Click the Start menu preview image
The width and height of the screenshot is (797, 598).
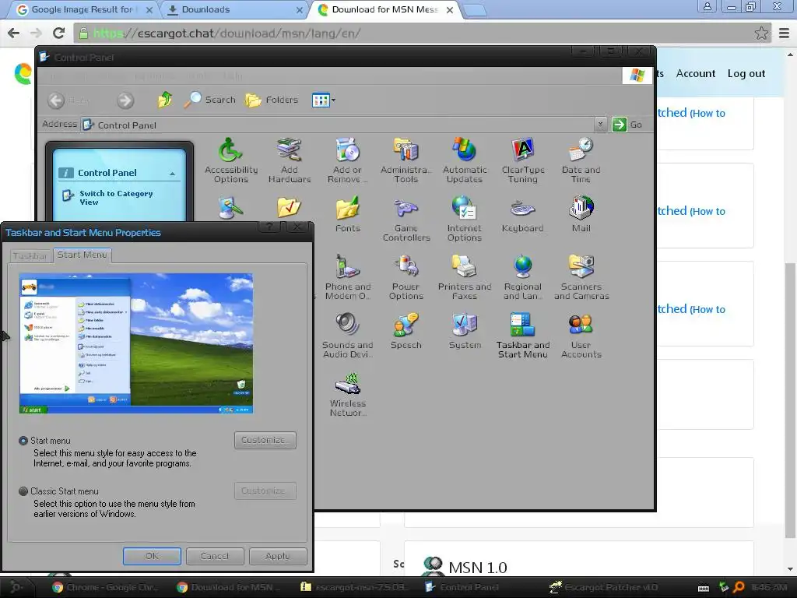(x=135, y=343)
